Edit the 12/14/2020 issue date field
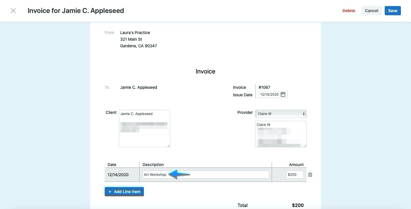Viewport: 411px width, 209px height. point(270,94)
